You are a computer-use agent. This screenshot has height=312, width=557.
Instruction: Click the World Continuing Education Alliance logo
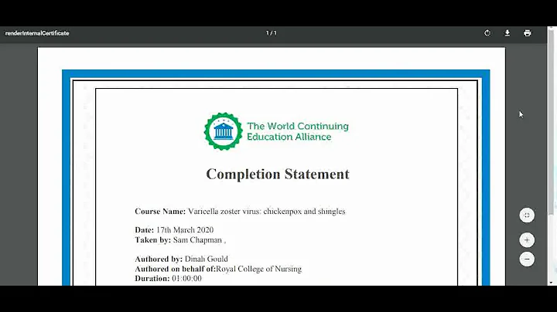[223, 131]
